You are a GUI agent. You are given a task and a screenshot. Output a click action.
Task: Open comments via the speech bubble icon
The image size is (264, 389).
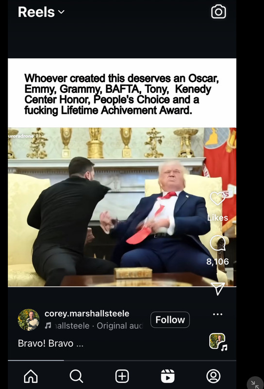(x=218, y=243)
